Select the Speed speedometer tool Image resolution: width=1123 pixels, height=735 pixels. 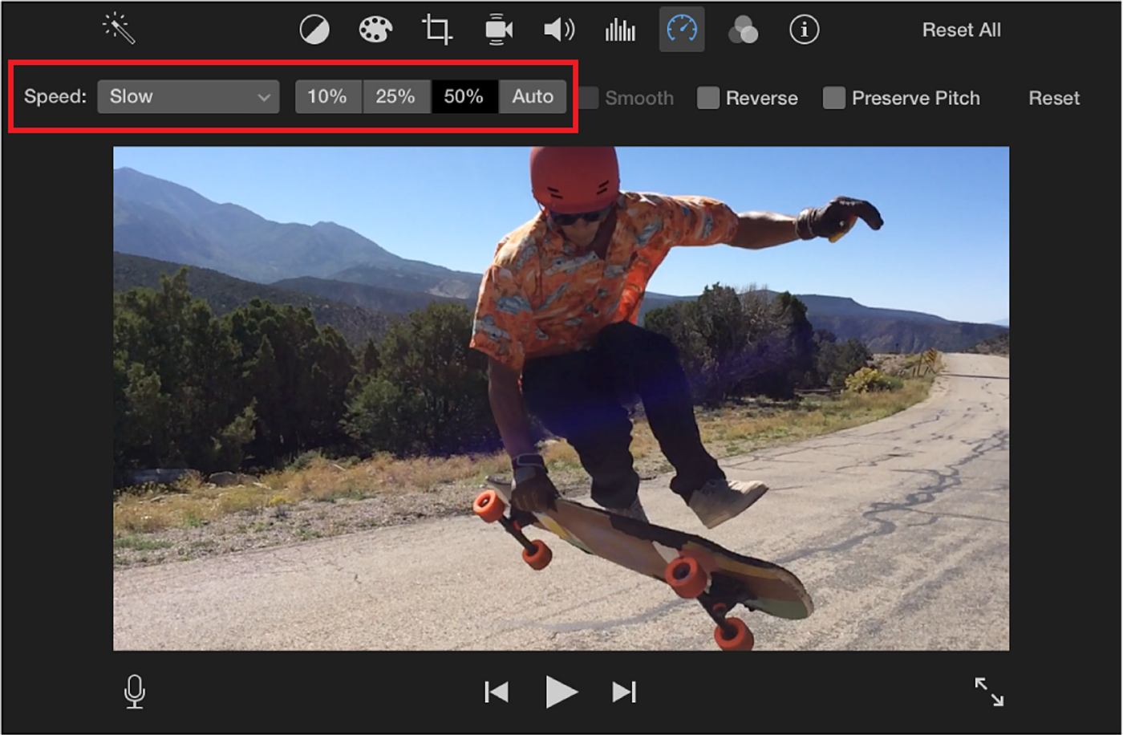pyautogui.click(x=681, y=30)
